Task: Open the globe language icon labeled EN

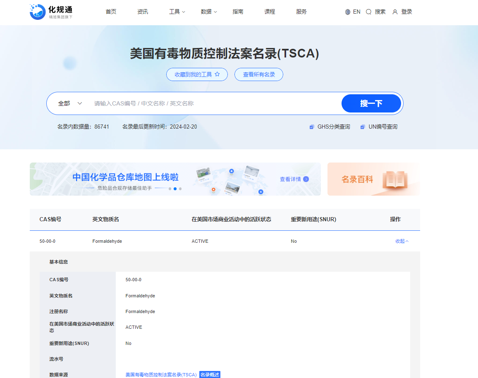Action: 347,12
